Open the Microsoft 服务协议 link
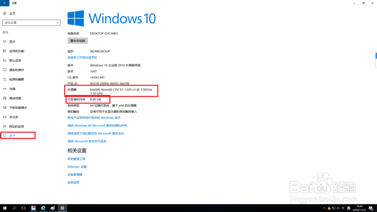The height and width of the screenshot is (212, 377). pos(96,134)
